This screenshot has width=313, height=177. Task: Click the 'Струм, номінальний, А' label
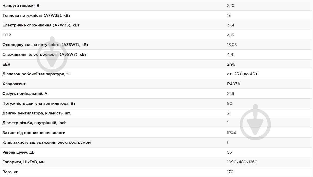click(x=25, y=94)
